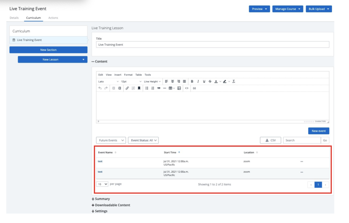The image size is (349, 223).
Task: Insert an image using the image icon
Action: click(179, 88)
